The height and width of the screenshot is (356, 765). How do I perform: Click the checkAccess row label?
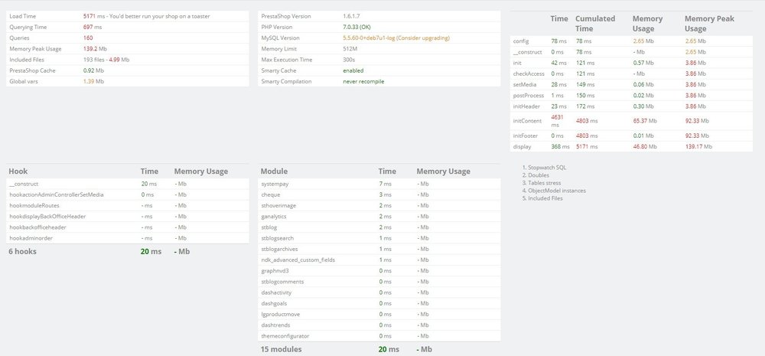pyautogui.click(x=527, y=73)
